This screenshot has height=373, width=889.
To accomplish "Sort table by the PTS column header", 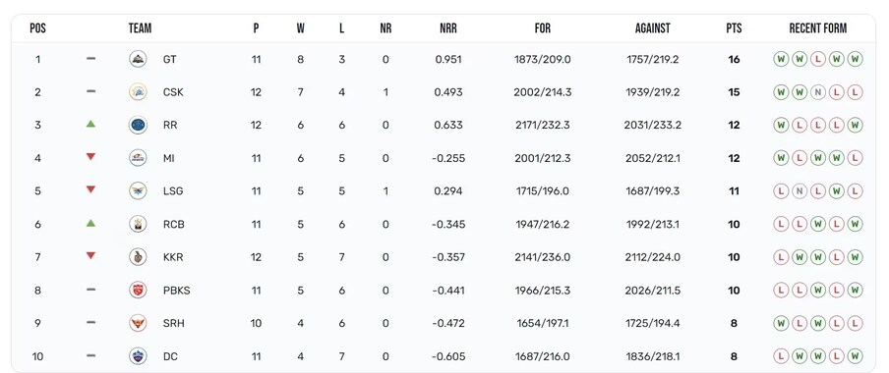I will (x=734, y=28).
